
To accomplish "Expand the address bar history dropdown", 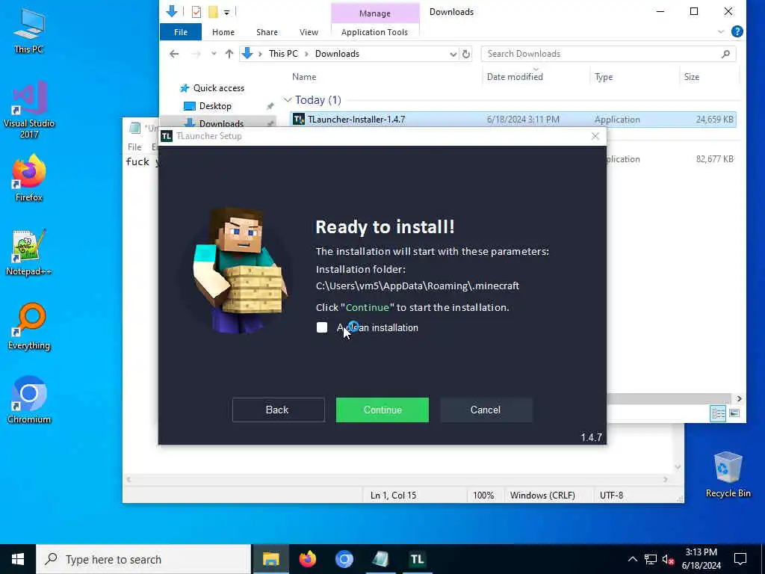I will coord(453,54).
